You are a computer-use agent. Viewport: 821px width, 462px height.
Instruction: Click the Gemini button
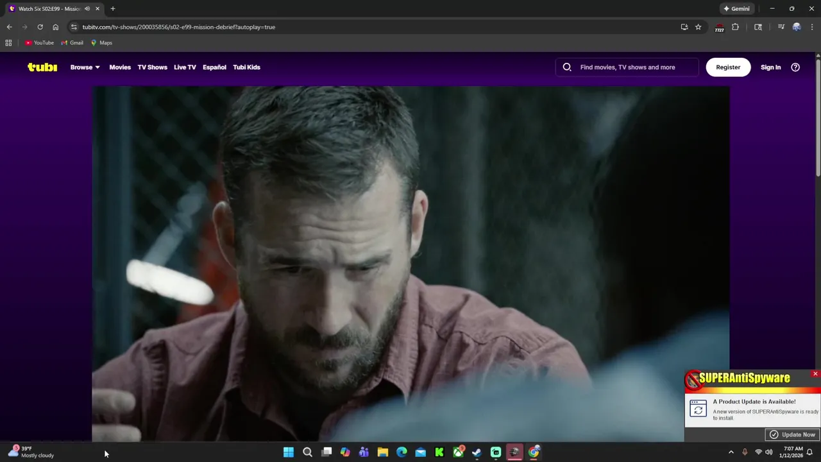click(736, 8)
